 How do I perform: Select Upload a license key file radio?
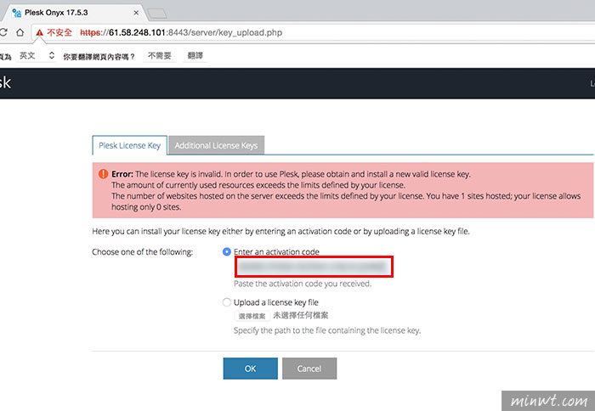pyautogui.click(x=227, y=302)
